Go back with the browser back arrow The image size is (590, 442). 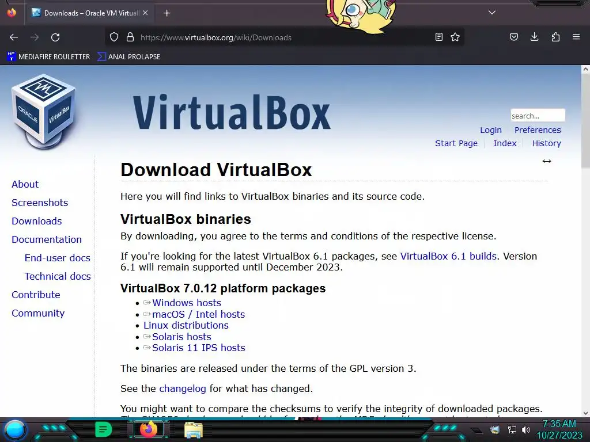click(x=14, y=37)
